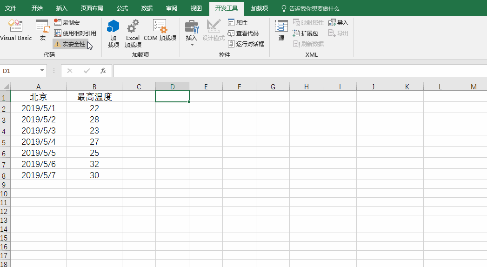Click XML 导入 import button
This screenshot has height=267, width=487.
click(338, 22)
